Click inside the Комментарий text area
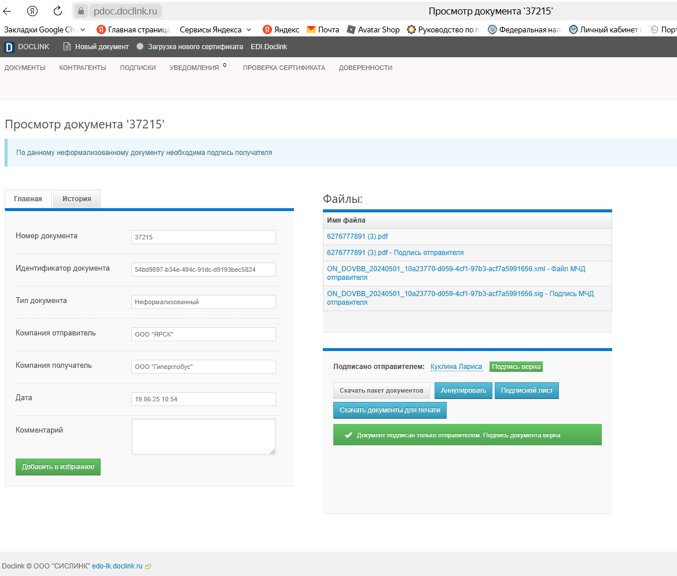The width and height of the screenshot is (677, 576). click(203, 437)
